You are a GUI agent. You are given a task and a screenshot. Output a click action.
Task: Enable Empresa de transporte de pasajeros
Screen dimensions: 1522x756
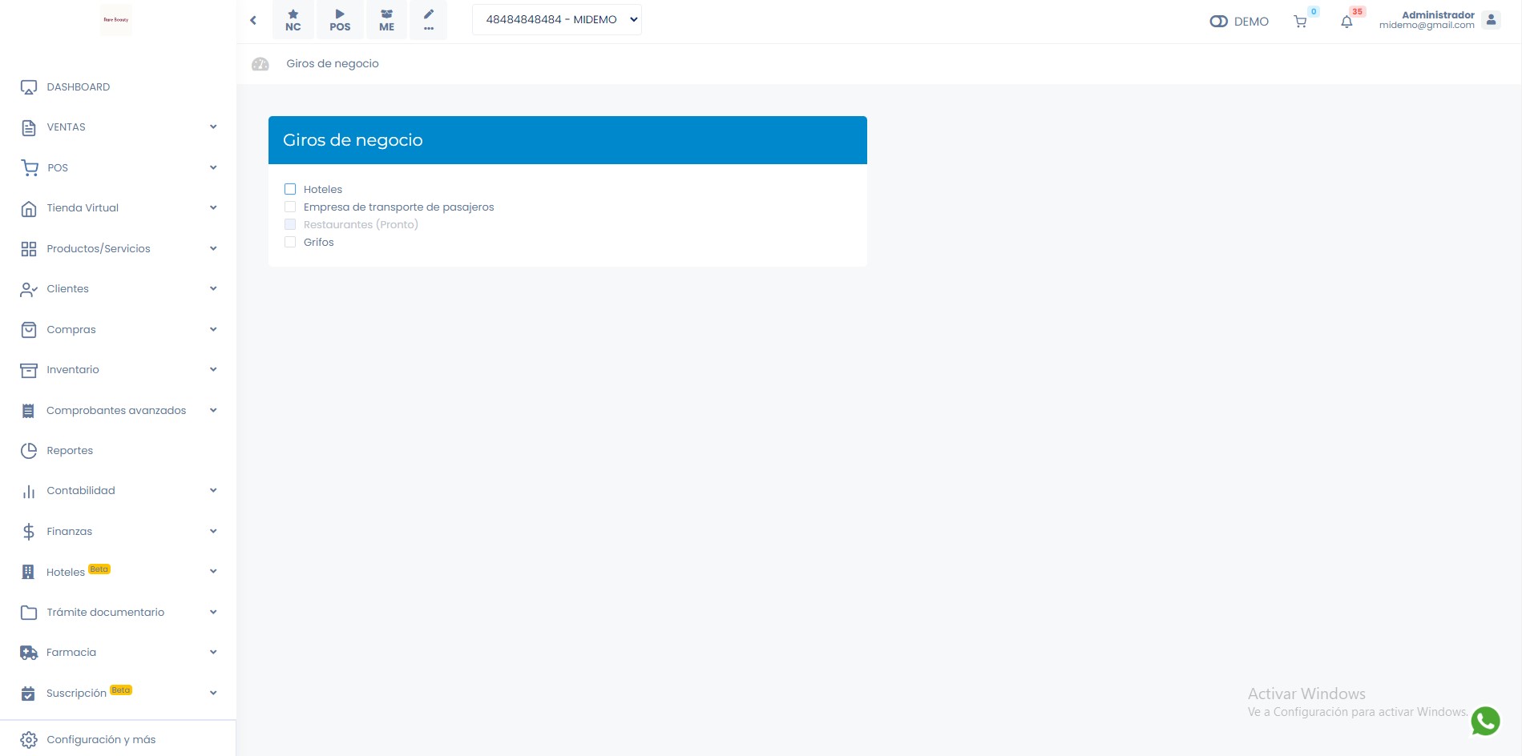point(290,207)
